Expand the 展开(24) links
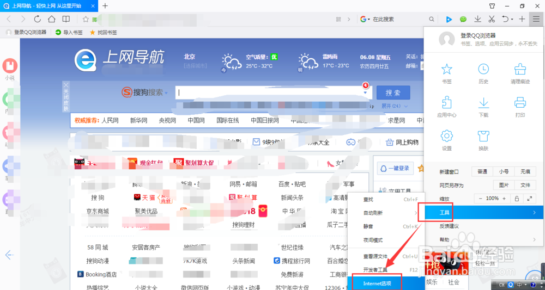545x290 pixels. pyautogui.click(x=395, y=106)
